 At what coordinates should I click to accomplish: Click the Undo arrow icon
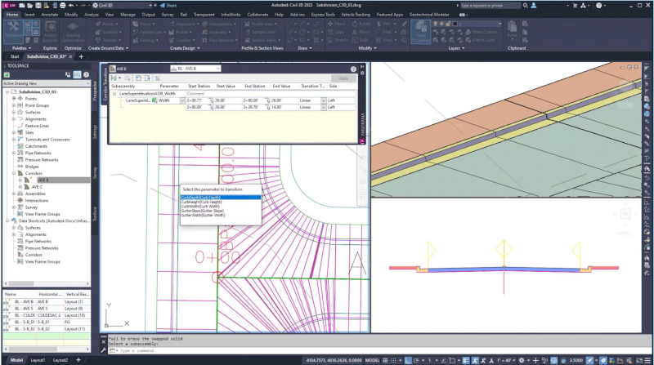[x=71, y=6]
